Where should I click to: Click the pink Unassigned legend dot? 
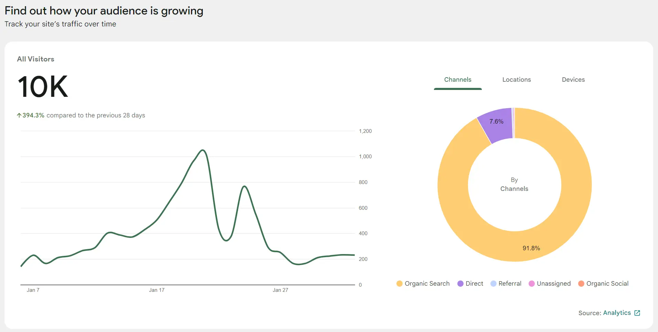531,284
